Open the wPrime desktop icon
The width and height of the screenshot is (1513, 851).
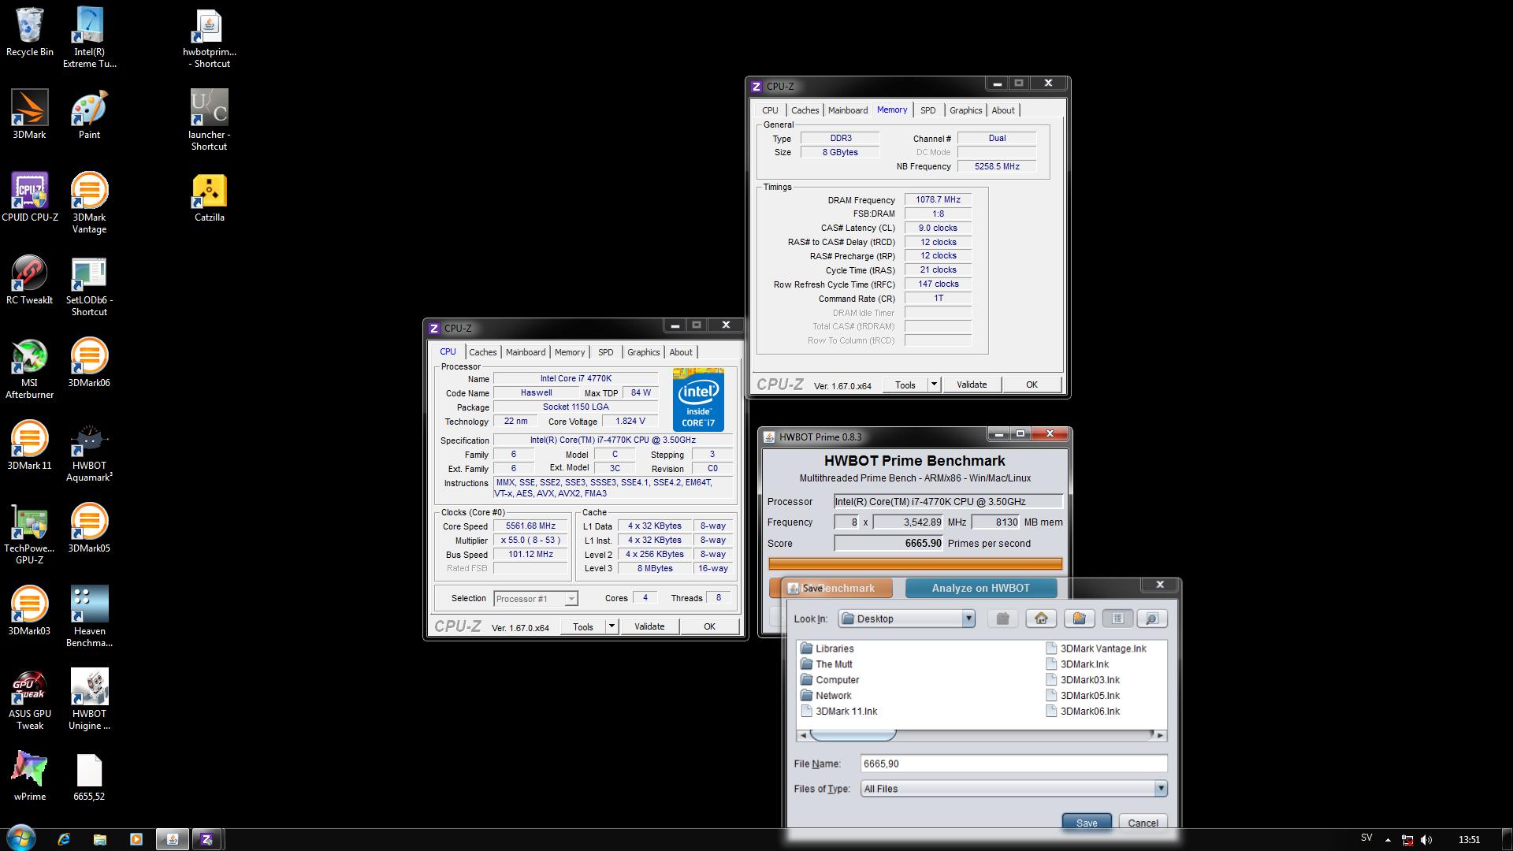pos(30,776)
